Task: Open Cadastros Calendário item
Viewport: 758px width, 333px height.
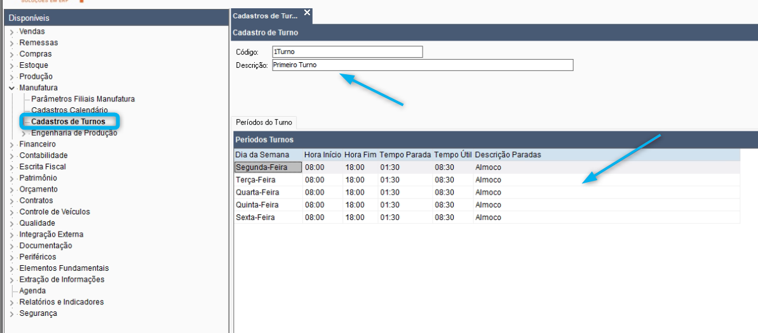Action: click(x=70, y=110)
